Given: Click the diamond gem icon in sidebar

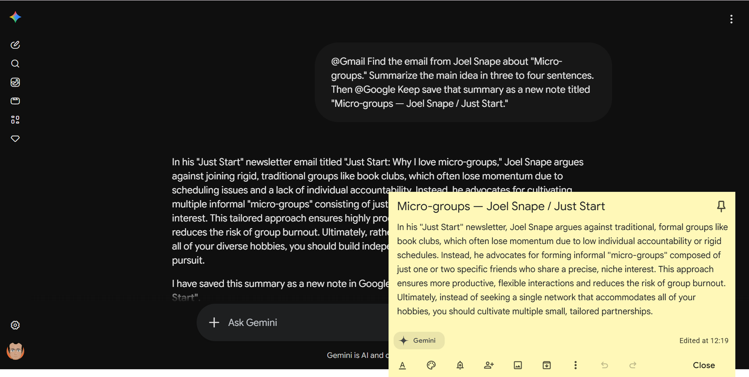Looking at the screenshot, I should coord(15,139).
